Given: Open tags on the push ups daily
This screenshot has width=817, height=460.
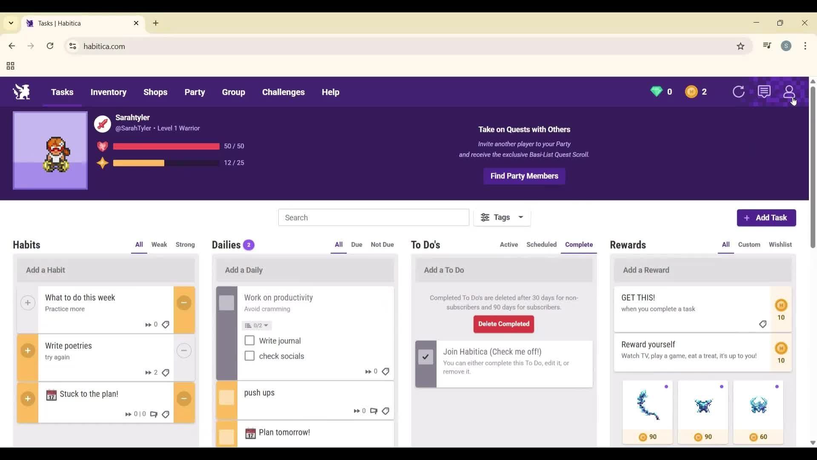Looking at the screenshot, I should pyautogui.click(x=386, y=411).
